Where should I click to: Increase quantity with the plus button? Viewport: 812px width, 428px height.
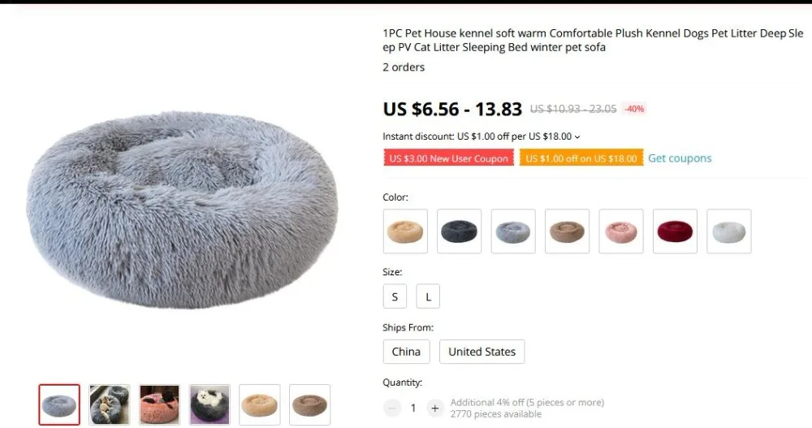point(435,409)
